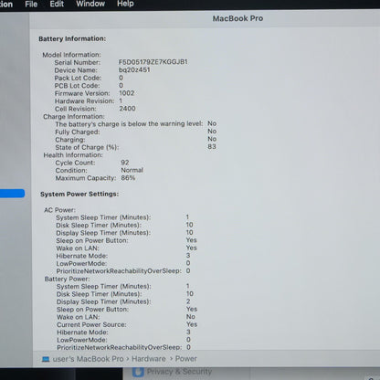380x380 pixels.
Task: Click "Wake on LAN:" in AC Power section
Action: [78, 248]
